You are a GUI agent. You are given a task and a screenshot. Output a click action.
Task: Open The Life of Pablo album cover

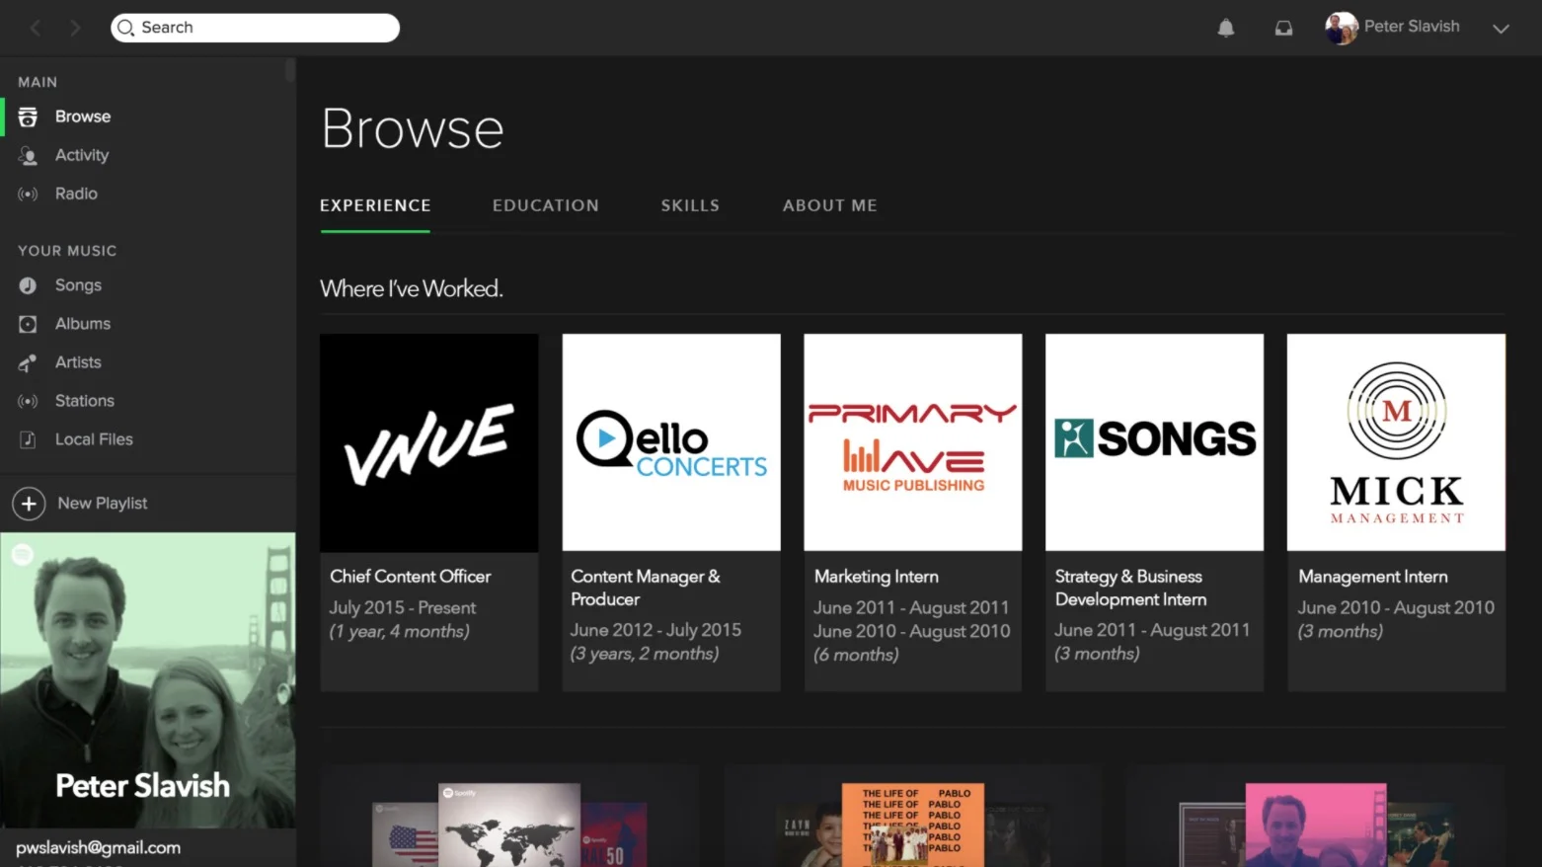click(913, 826)
